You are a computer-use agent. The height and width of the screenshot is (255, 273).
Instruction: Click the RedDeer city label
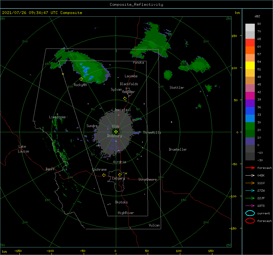(129, 92)
